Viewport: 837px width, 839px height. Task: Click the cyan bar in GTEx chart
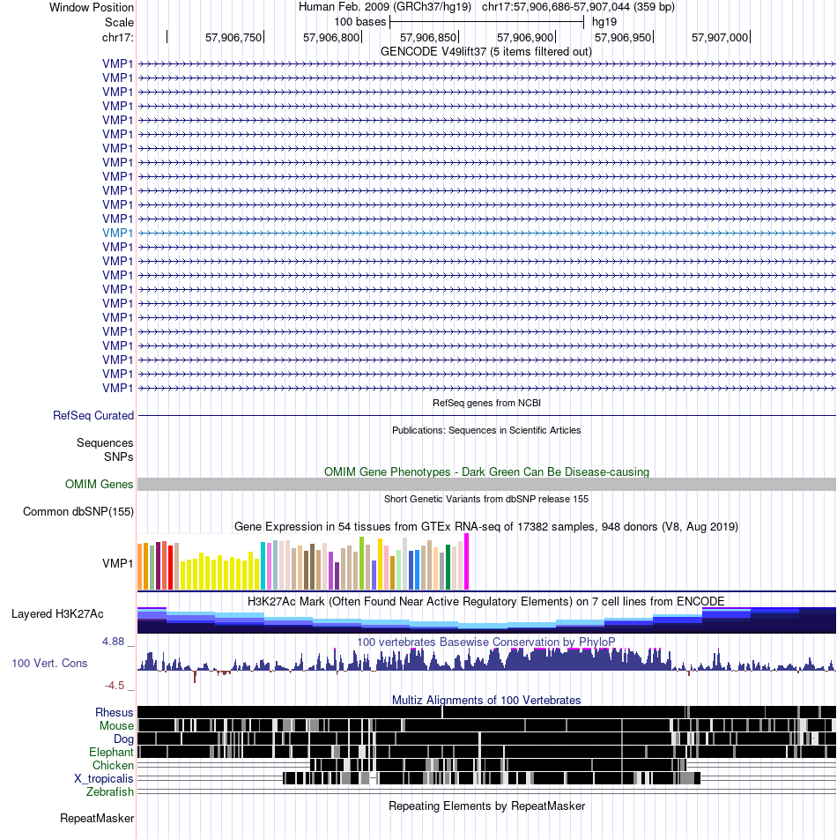[263, 566]
